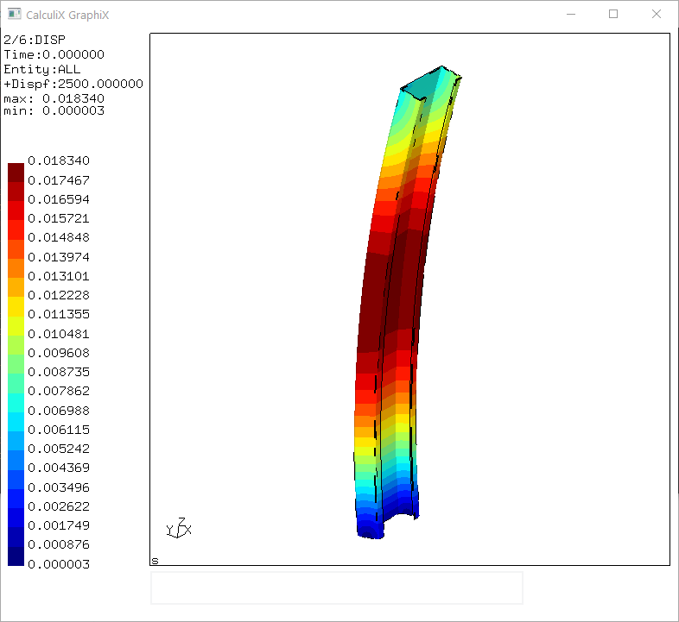679x622 pixels.
Task: Click the legend value 0.017467
Action: coord(59,180)
